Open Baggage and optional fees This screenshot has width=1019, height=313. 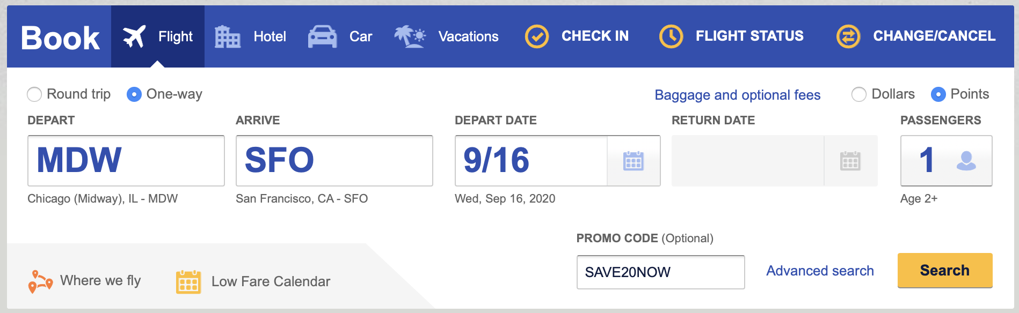click(x=737, y=95)
